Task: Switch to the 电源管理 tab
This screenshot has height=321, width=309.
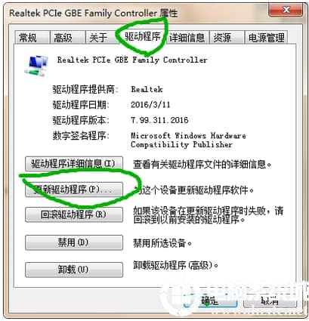Action: coord(267,38)
